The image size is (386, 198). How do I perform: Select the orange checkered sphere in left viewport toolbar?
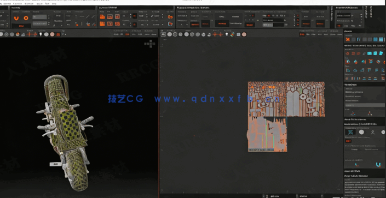pyautogui.click(x=18, y=34)
